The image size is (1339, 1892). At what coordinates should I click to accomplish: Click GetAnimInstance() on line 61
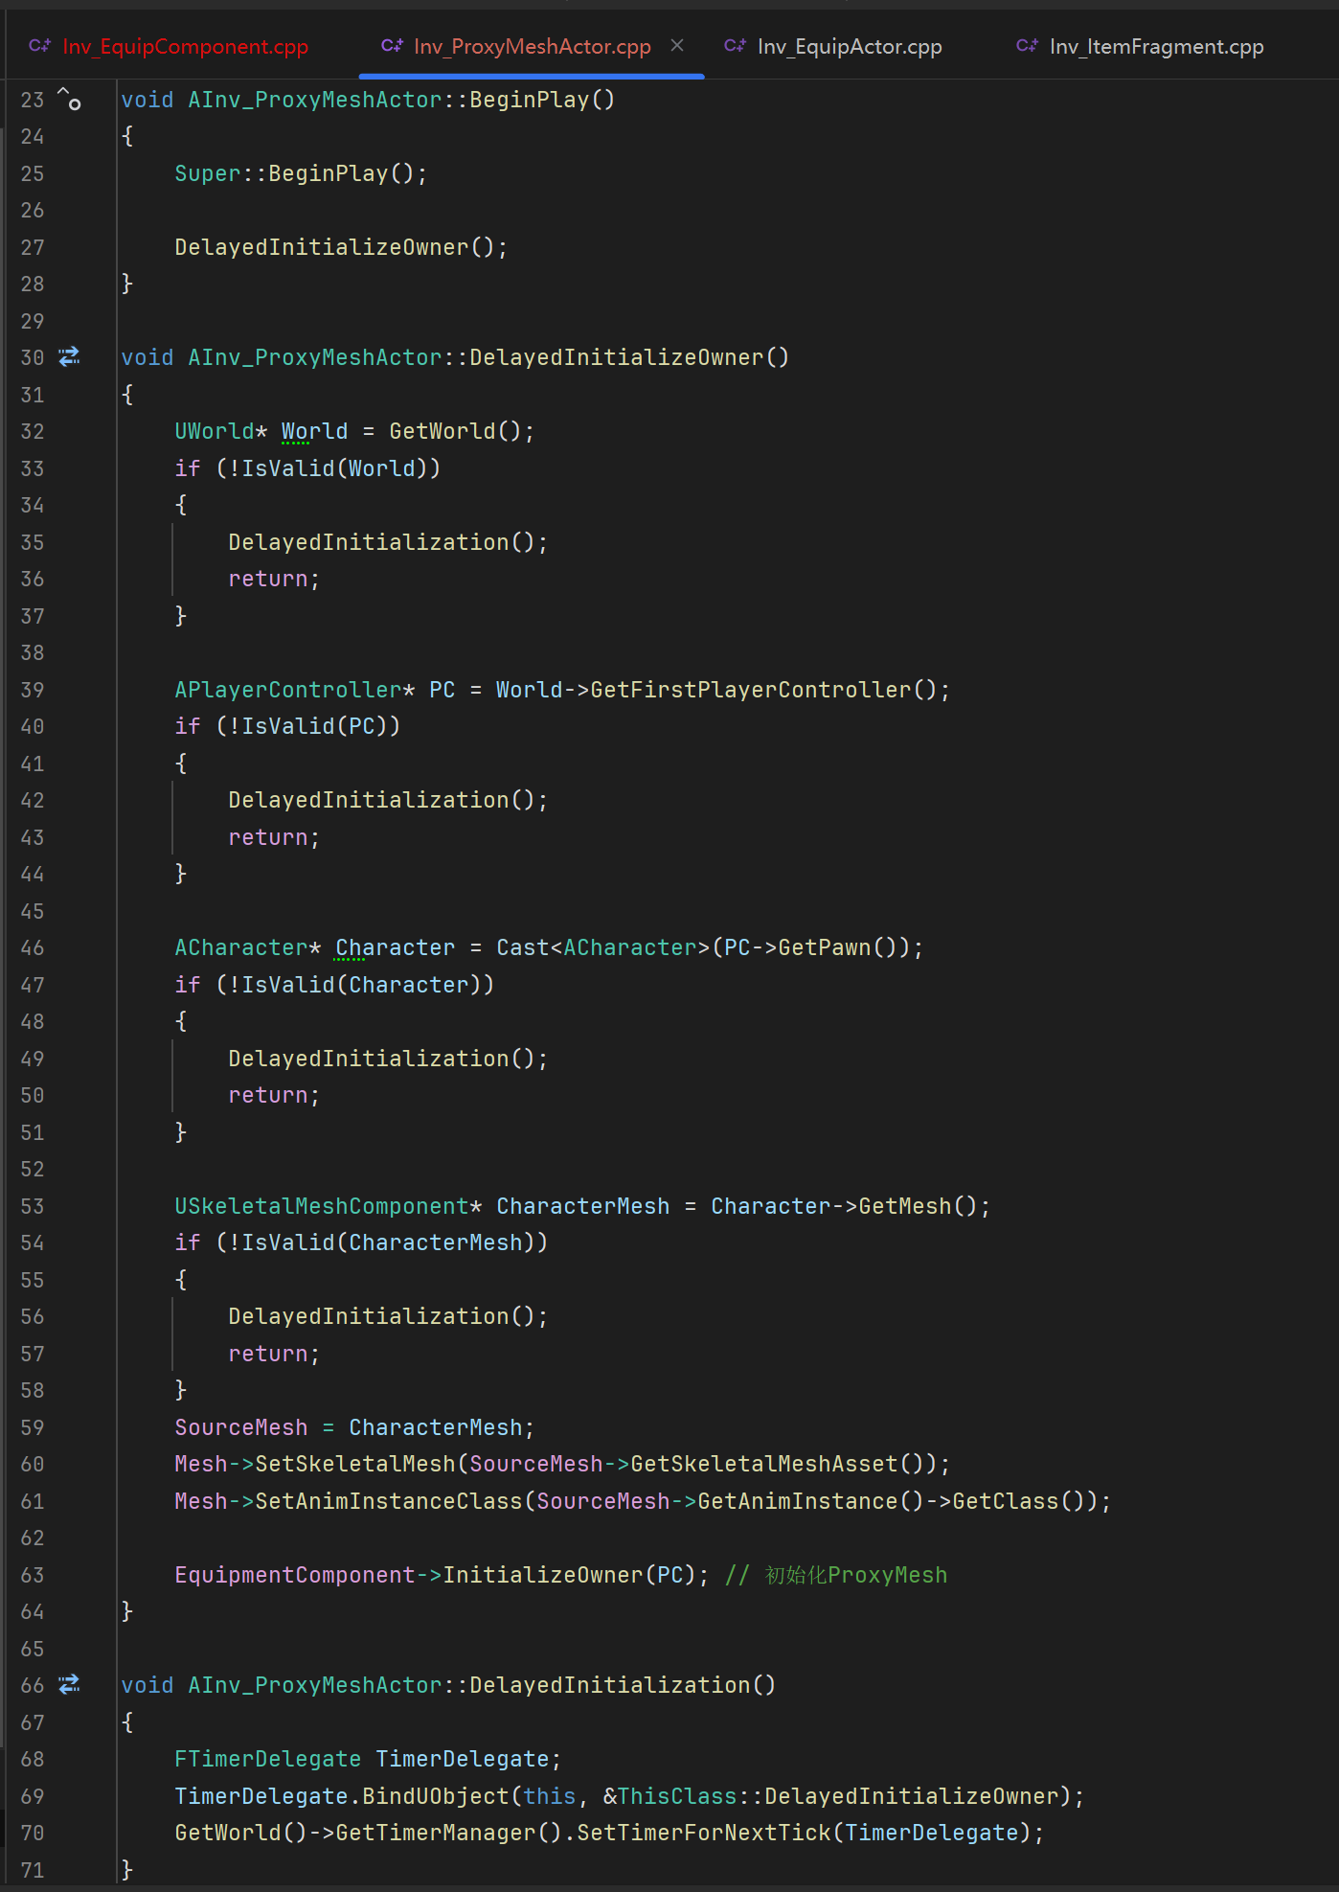pyautogui.click(x=810, y=1501)
